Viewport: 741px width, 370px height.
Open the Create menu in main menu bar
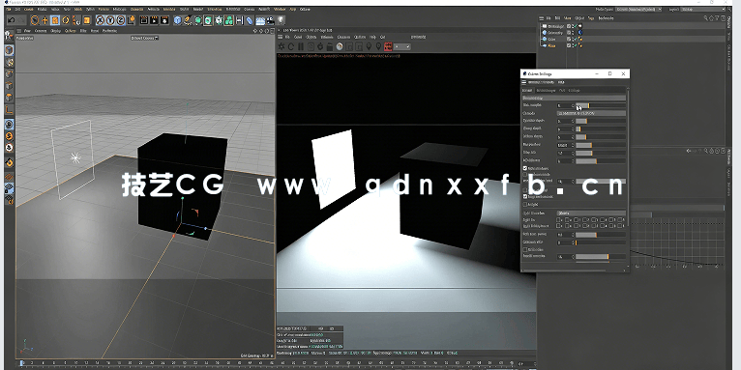(x=28, y=9)
